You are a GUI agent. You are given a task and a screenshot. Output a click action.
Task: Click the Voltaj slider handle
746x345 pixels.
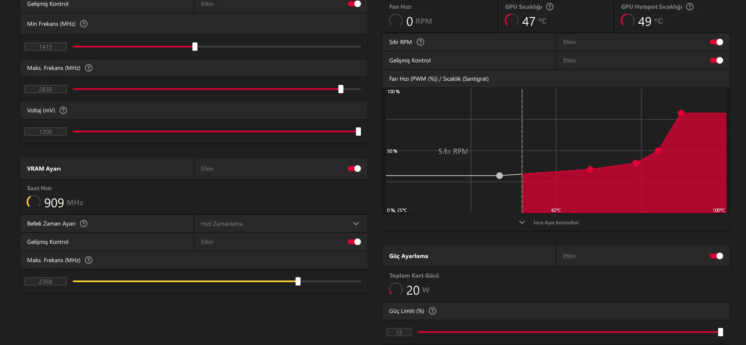coord(358,132)
